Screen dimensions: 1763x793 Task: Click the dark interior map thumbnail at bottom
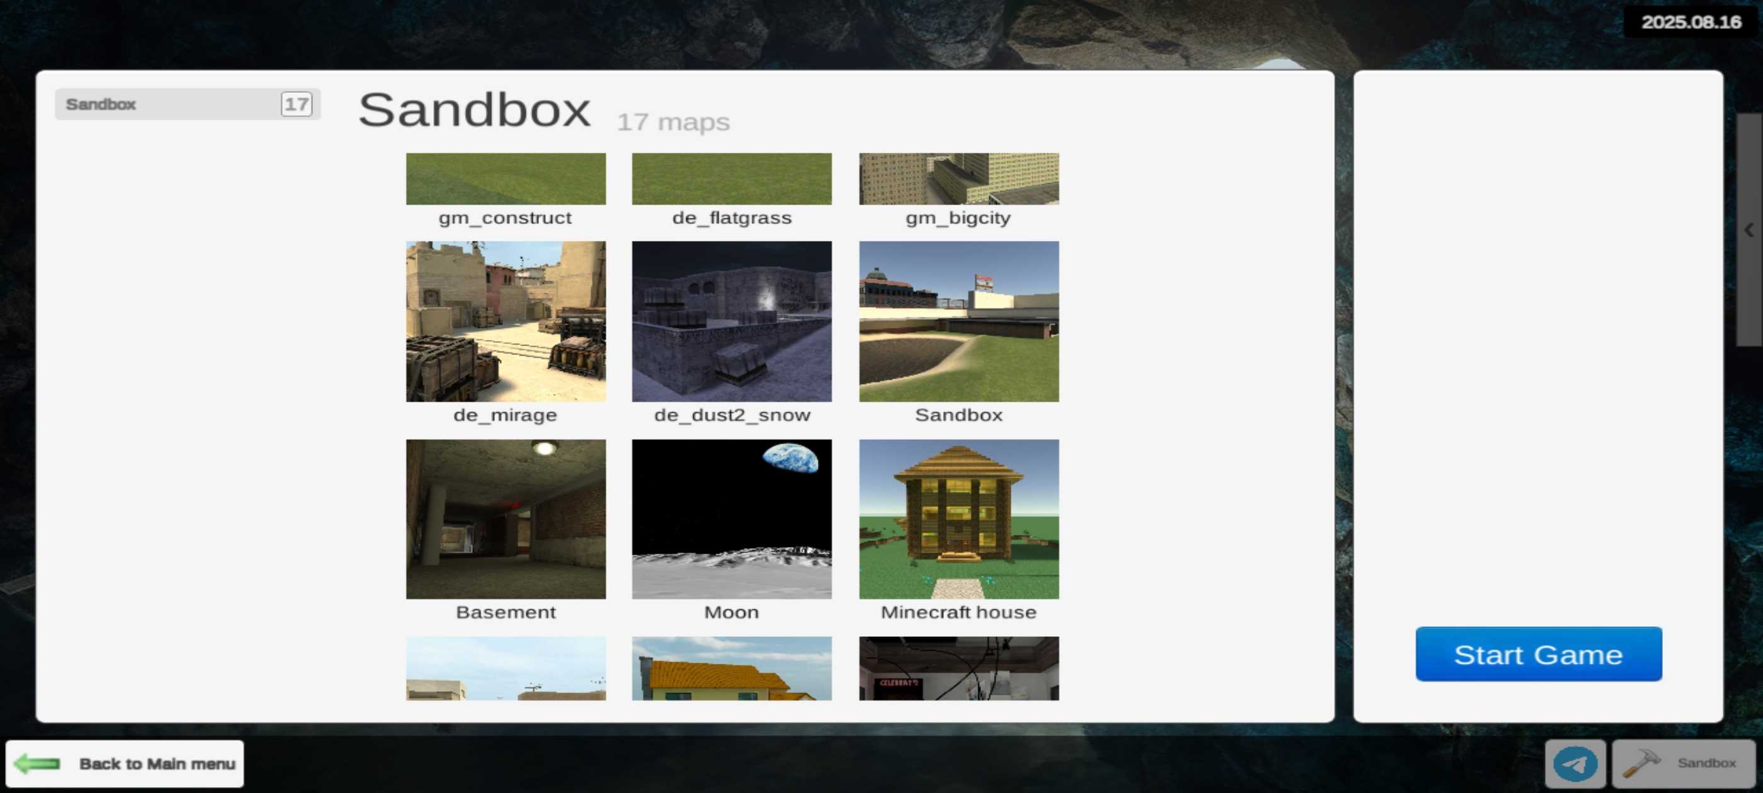tap(958, 668)
